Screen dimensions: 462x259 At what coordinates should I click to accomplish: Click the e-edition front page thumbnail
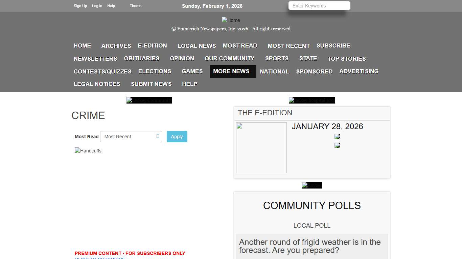[261, 147]
